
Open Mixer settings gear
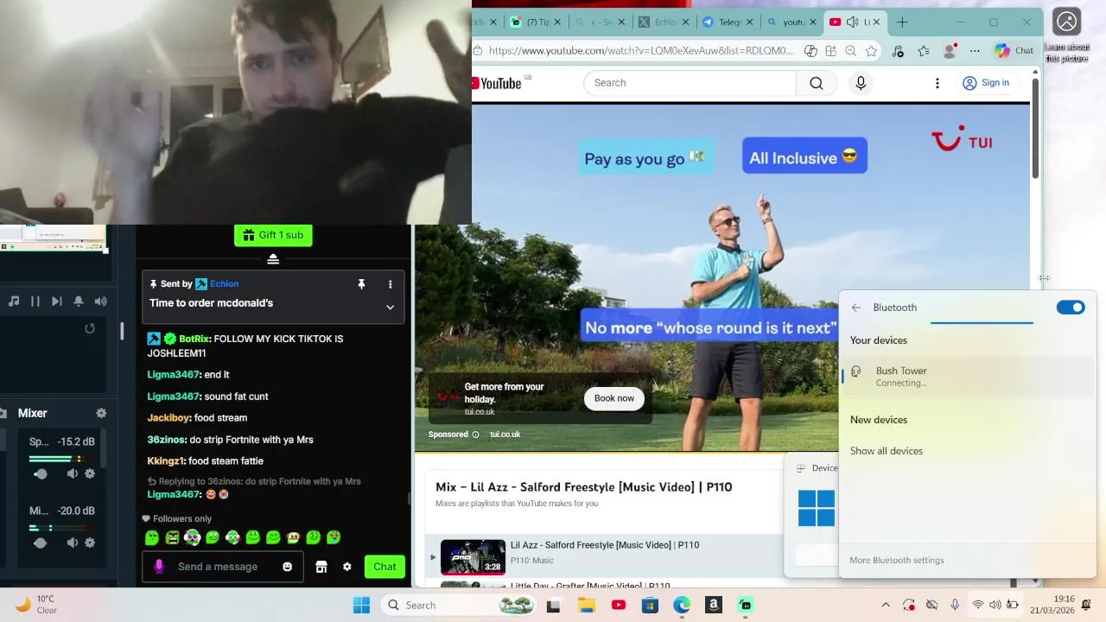101,413
